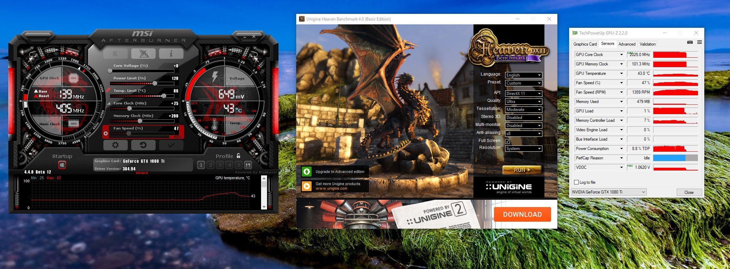The image size is (730, 269).
Task: Click Afterburner Kombustor jet icon
Action: click(143, 54)
